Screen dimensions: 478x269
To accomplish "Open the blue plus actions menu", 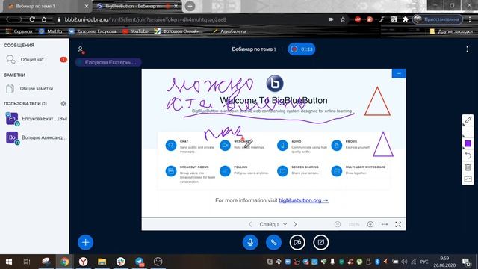I will [x=85, y=242].
